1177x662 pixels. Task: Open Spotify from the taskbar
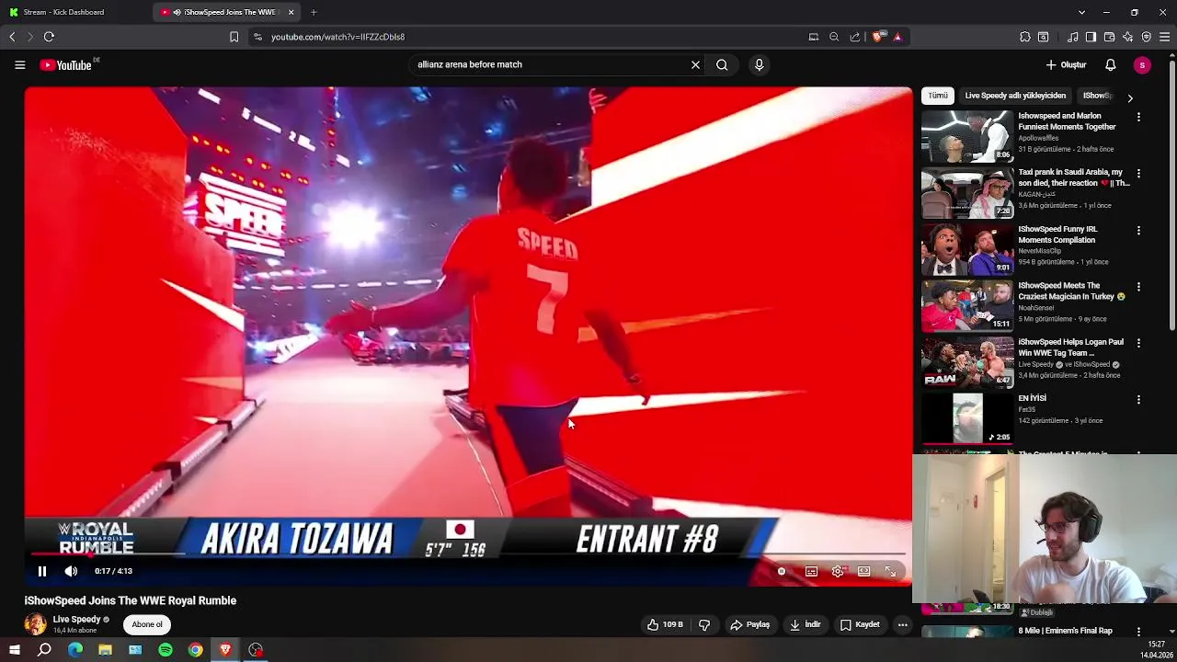[166, 650]
